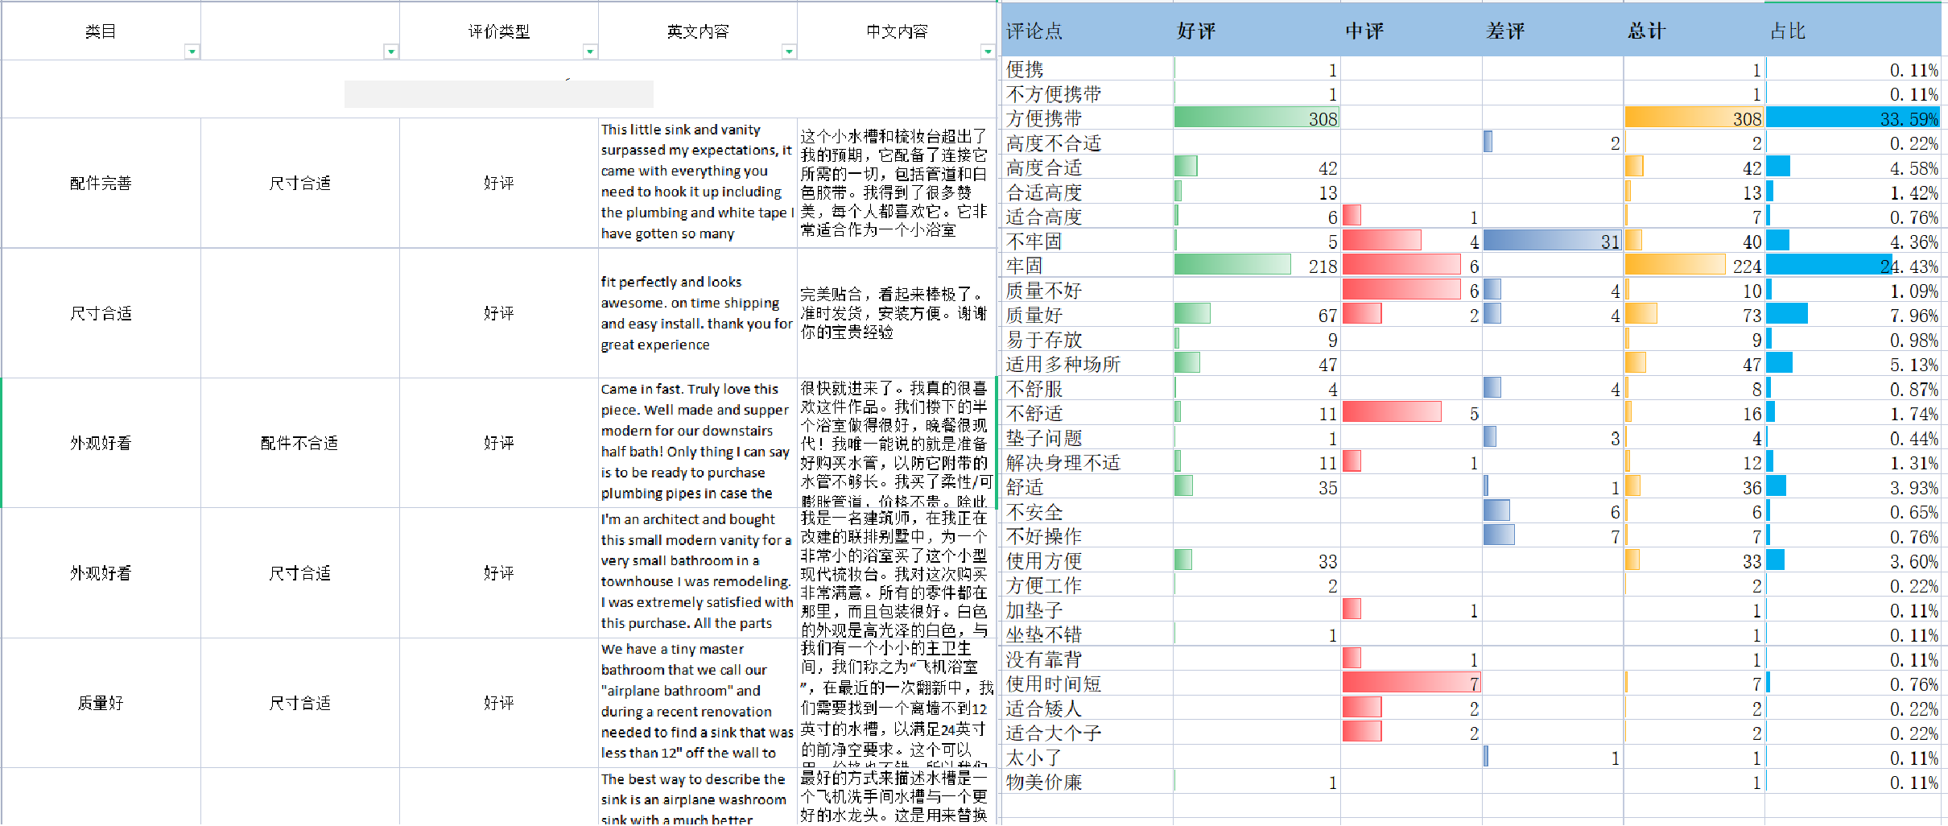Screen dimensions: 1948x826
Task: Select the 218 好评 value for 牢固
Action: point(1257,266)
